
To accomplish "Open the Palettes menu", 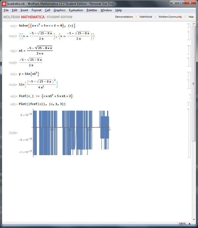I will (x=92, y=10).
